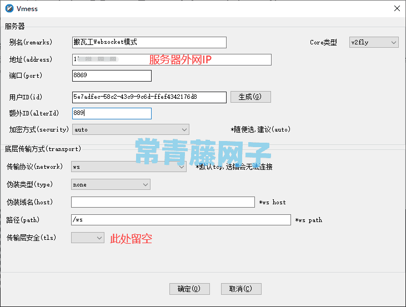Screen dimensions: 406x307
Task: Click the *ws host hint text
Action: 272,203
